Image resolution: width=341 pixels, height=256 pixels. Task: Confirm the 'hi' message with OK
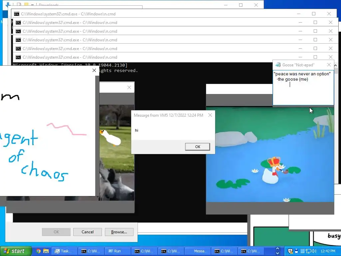tap(197, 147)
